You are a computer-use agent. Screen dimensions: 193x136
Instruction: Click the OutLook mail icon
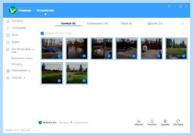click(x=8, y=78)
